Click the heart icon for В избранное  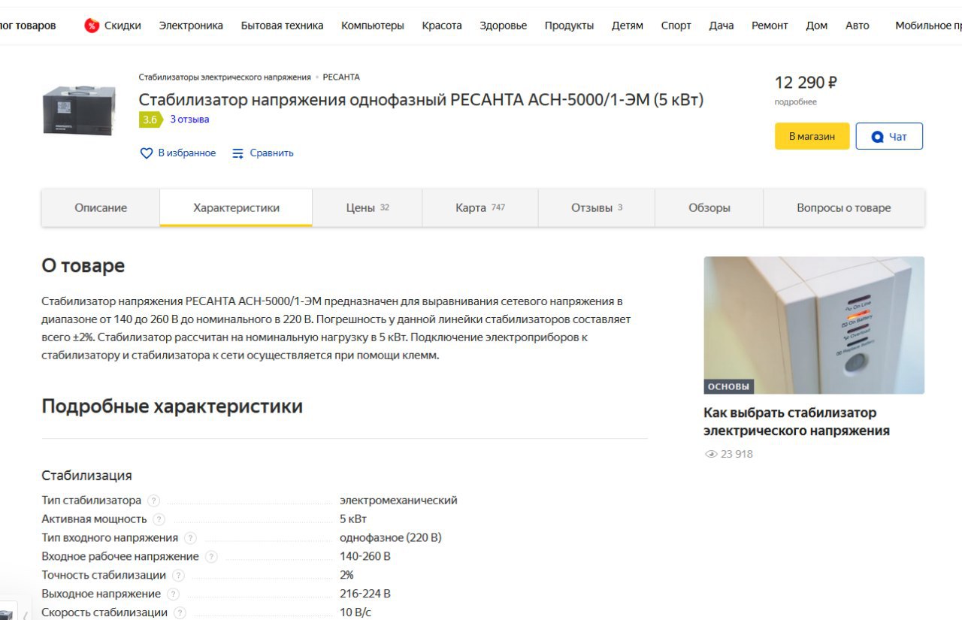(147, 153)
